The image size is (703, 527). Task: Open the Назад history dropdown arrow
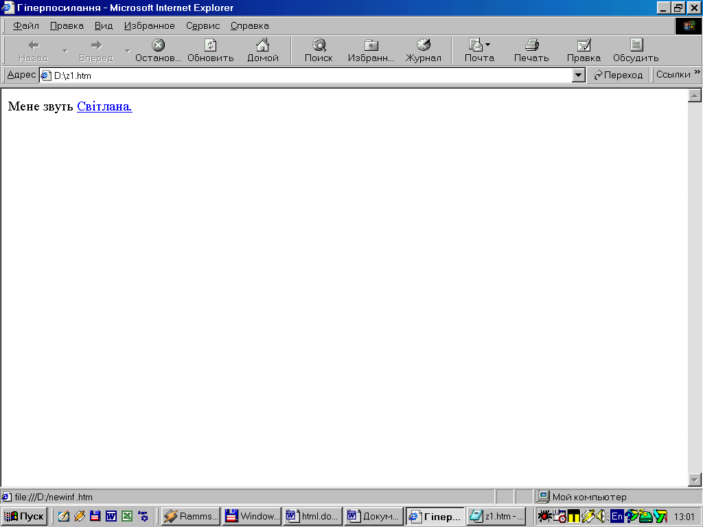pyautogui.click(x=65, y=51)
